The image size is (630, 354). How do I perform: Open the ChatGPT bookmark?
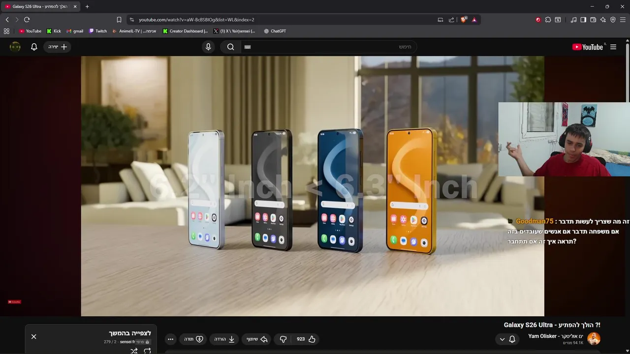(275, 31)
